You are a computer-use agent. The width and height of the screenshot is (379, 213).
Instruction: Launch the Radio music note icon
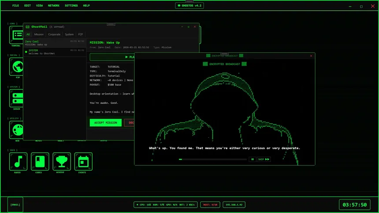[18, 161]
